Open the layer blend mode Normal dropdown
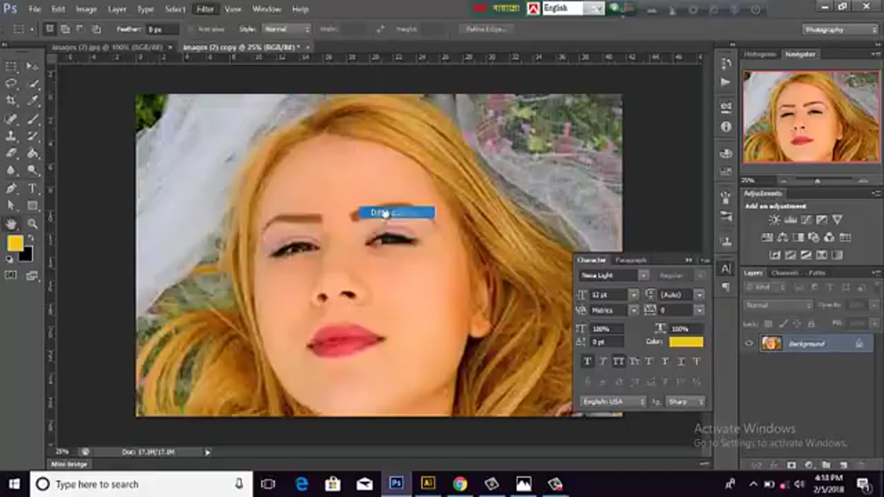Image resolution: width=884 pixels, height=497 pixels. tap(779, 304)
